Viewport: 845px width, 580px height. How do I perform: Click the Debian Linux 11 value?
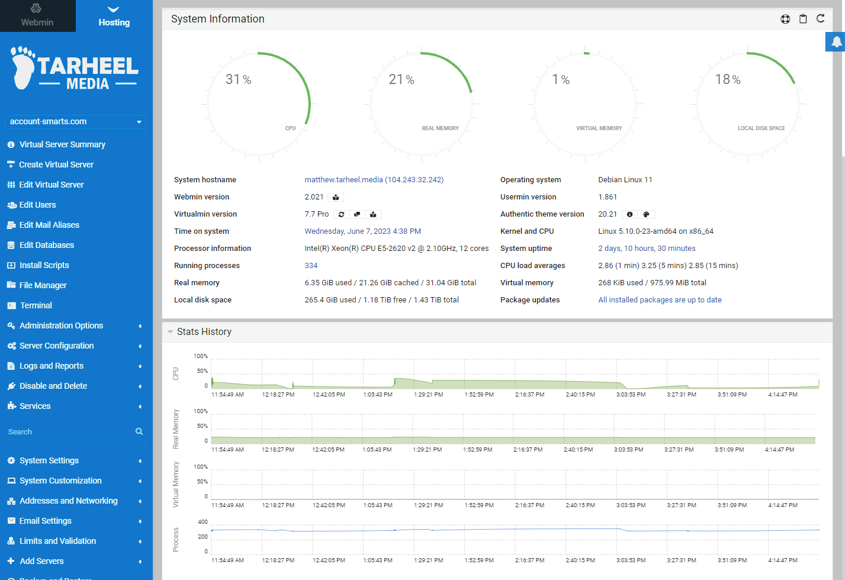tap(625, 180)
